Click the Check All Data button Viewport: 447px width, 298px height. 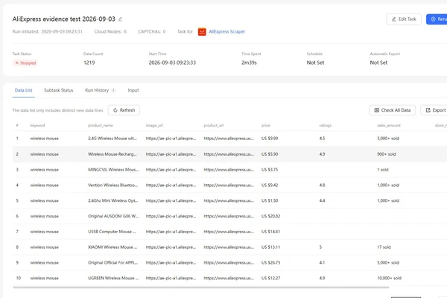(x=393, y=110)
